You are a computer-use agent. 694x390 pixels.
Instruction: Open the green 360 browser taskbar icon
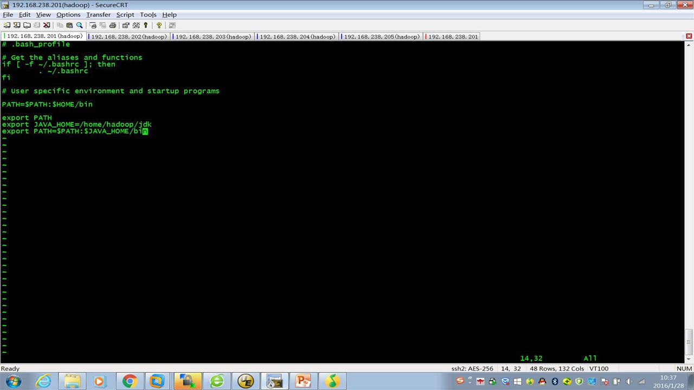(217, 381)
